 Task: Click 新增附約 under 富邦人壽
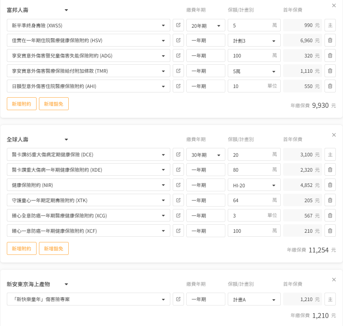[22, 104]
